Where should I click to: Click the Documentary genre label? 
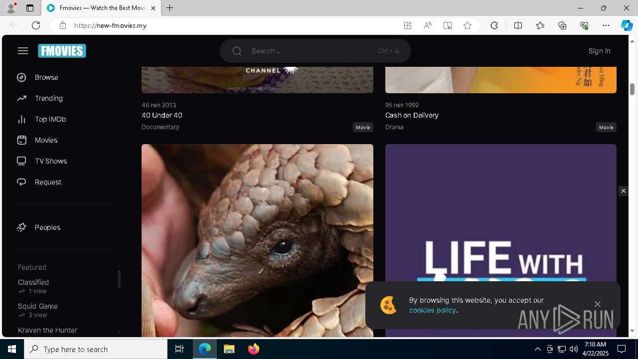pyautogui.click(x=160, y=127)
